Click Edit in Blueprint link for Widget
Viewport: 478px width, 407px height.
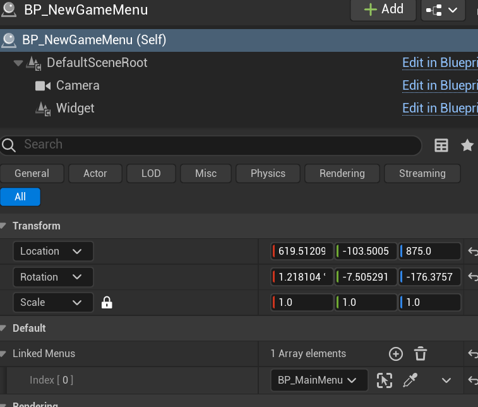(x=440, y=108)
